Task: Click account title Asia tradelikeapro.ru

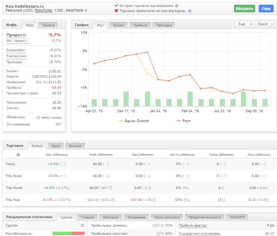Action: [25, 6]
